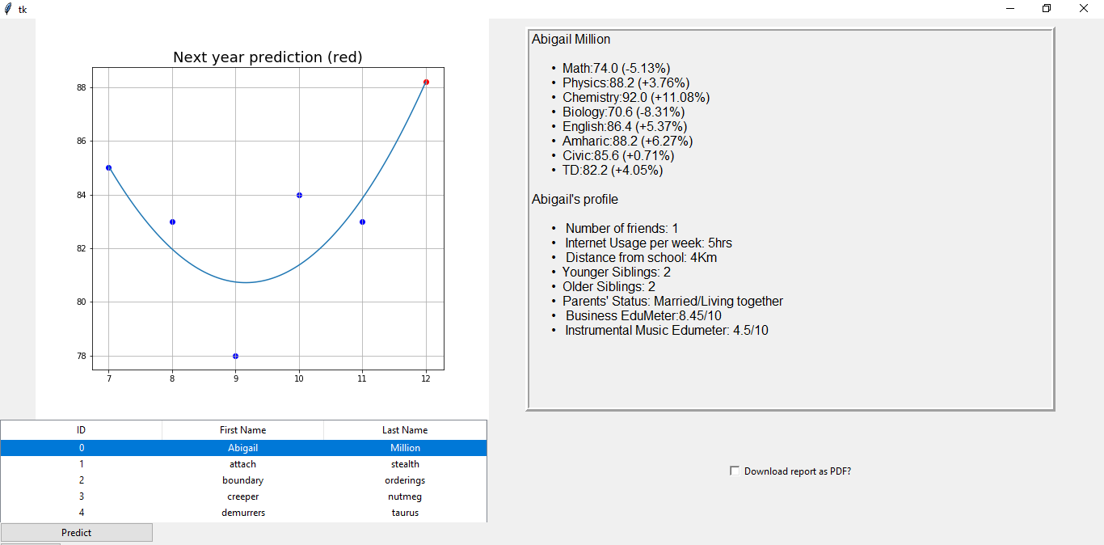Click the Instrumental Music Edumeter line

(x=668, y=331)
